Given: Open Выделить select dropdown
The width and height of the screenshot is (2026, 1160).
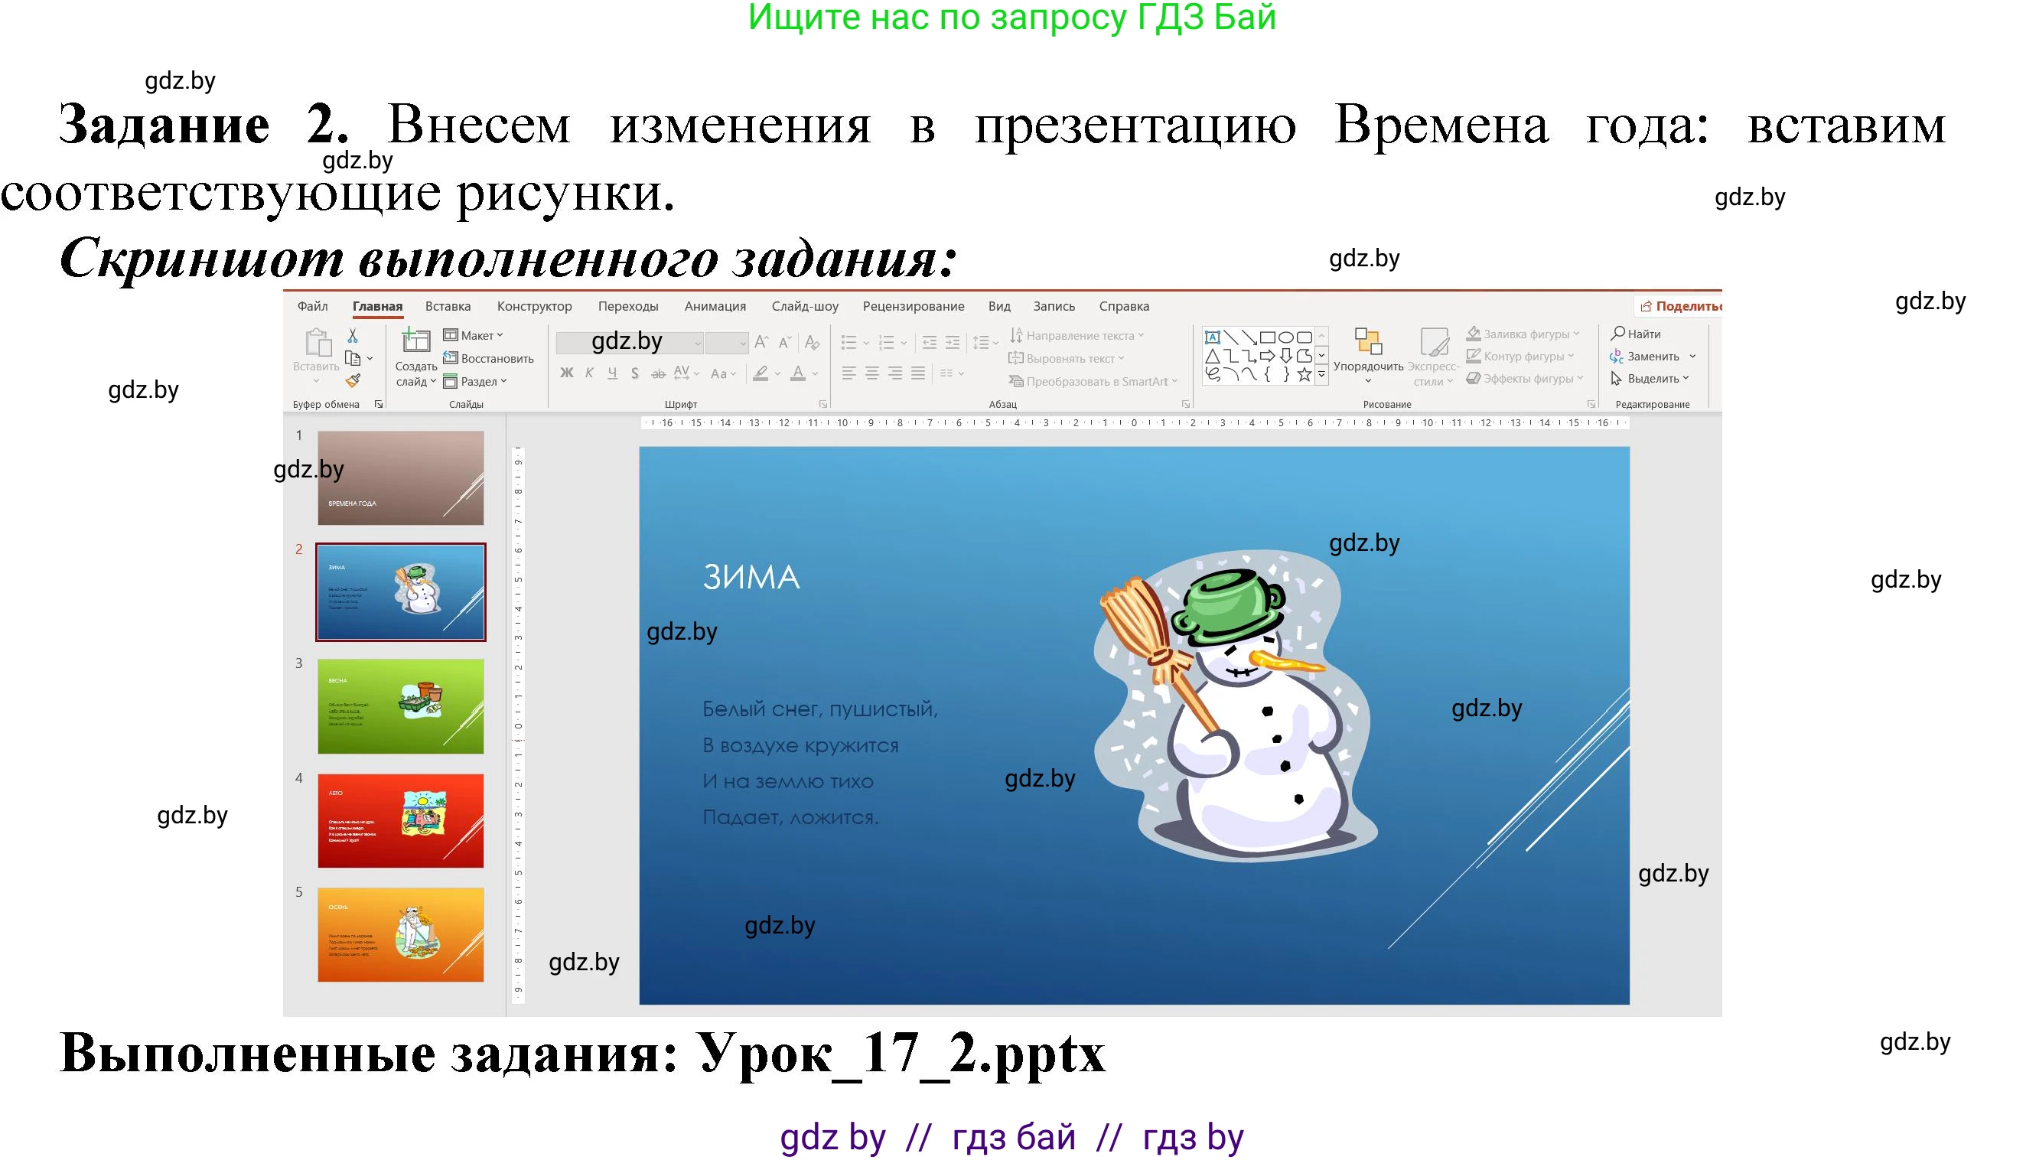Looking at the screenshot, I should coord(1650,379).
